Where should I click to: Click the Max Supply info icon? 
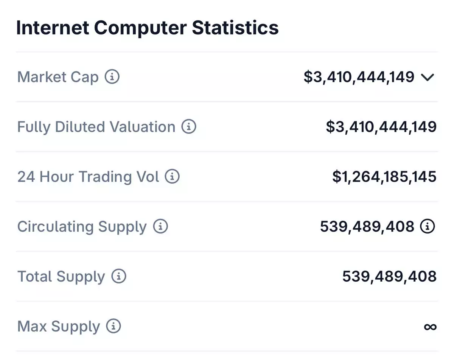point(113,326)
